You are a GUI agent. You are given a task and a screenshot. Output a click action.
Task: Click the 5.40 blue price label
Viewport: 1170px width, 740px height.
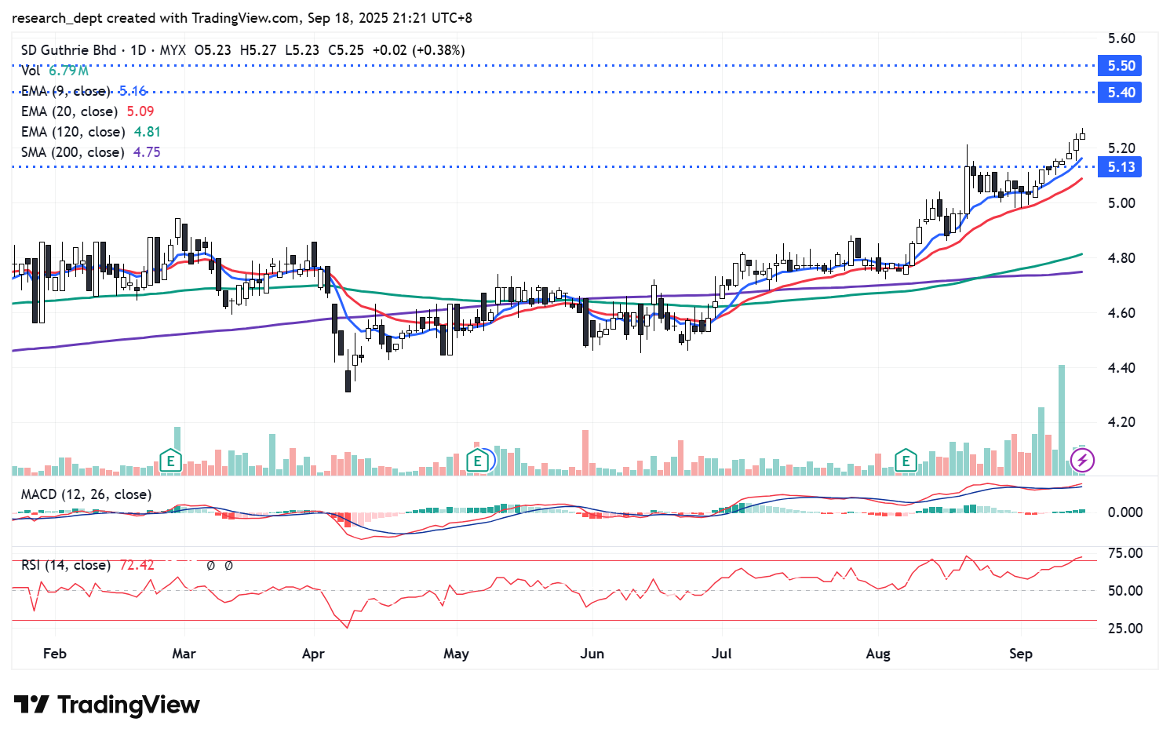(1121, 93)
